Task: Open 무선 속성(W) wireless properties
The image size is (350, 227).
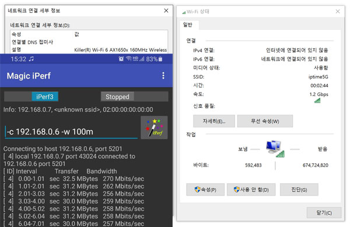Action: tap(265, 121)
